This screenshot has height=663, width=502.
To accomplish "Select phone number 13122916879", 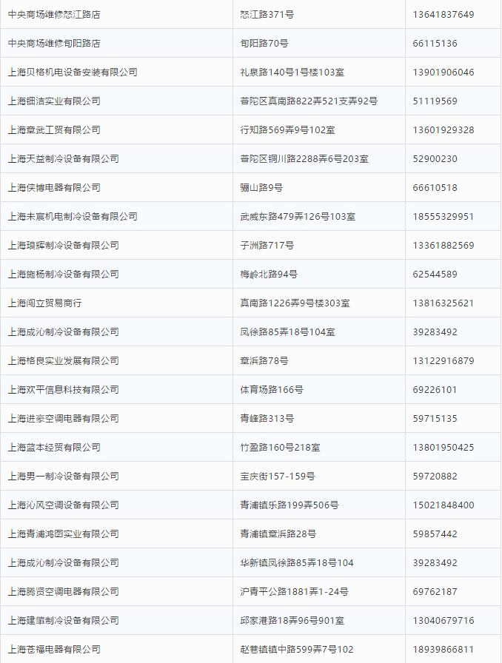I will click(x=444, y=360).
